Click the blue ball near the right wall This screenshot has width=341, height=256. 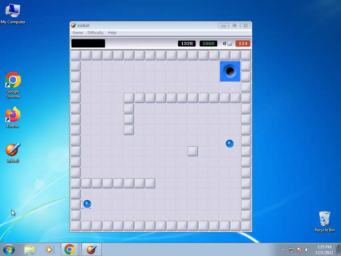tap(230, 143)
